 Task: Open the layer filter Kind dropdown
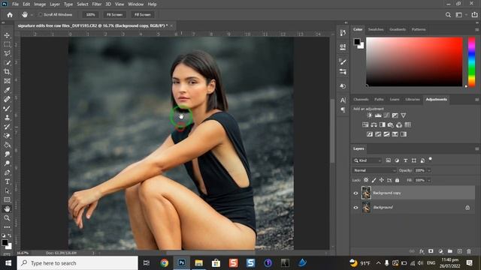(368, 160)
